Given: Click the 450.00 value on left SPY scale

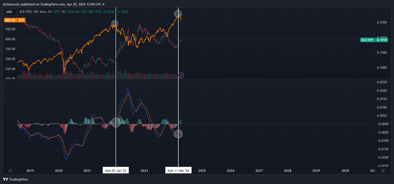Looking at the screenshot, I should (11, 29).
